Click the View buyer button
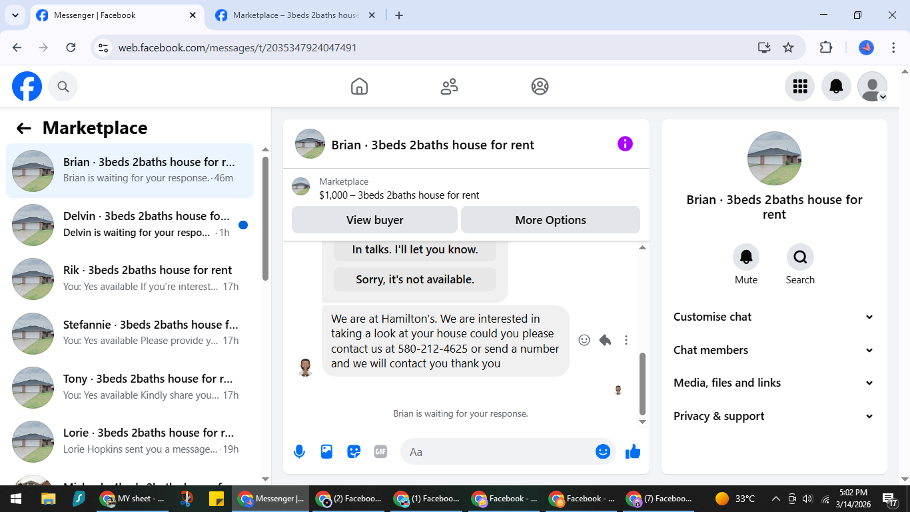Screen dimensions: 910x512 pyautogui.click(x=374, y=220)
